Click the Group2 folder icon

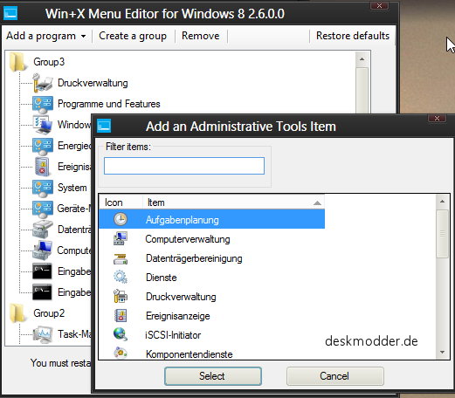[17, 313]
